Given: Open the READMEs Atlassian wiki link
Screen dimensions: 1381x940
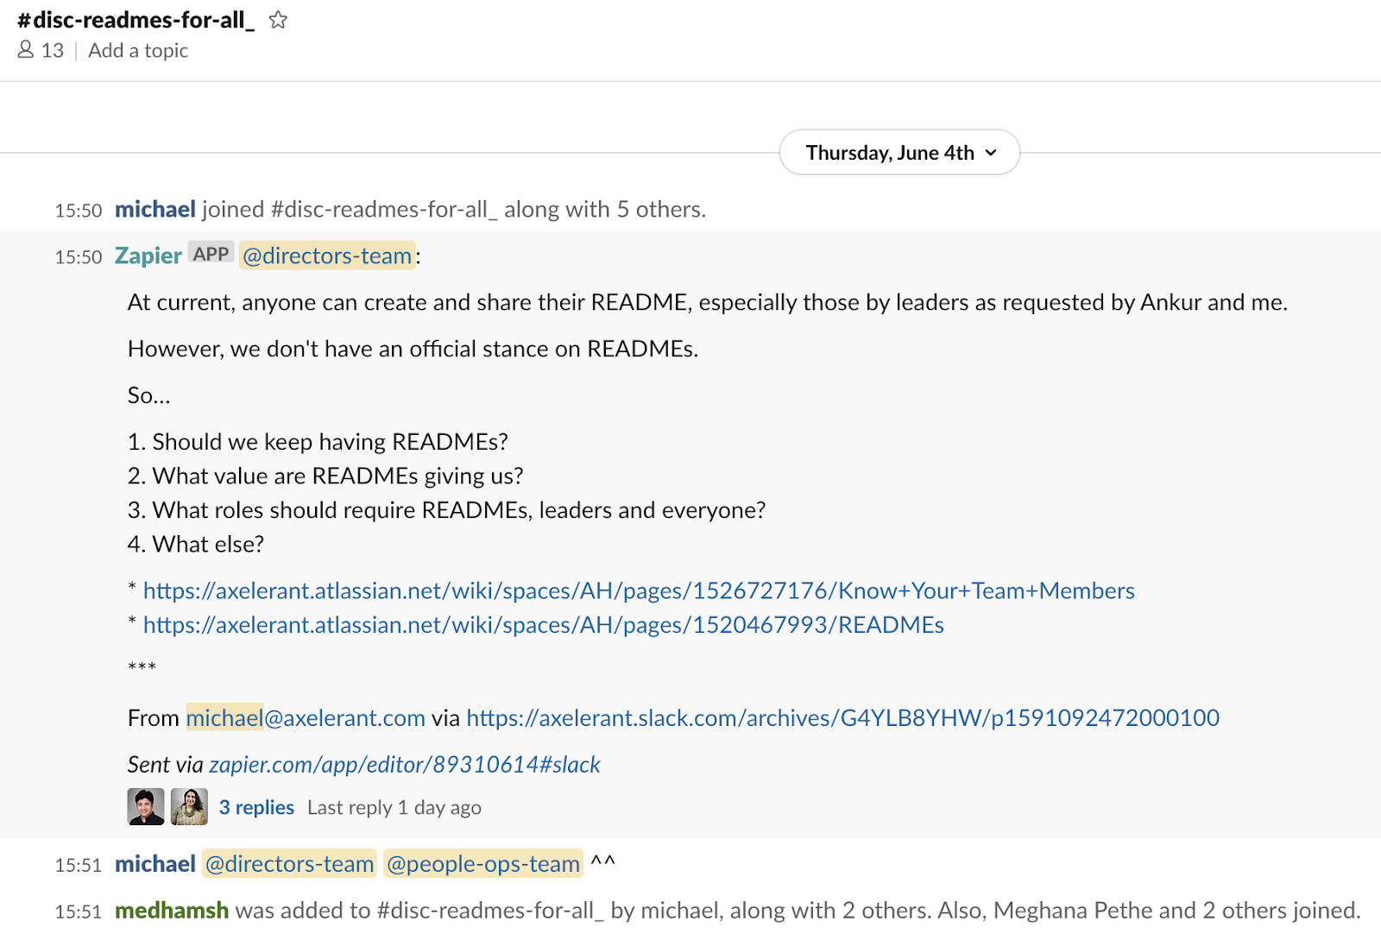Looking at the screenshot, I should (544, 624).
